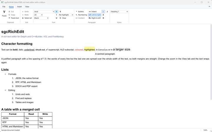Click 'JSON, the native format' list item
Screen dimensions: 212x132
27,78
